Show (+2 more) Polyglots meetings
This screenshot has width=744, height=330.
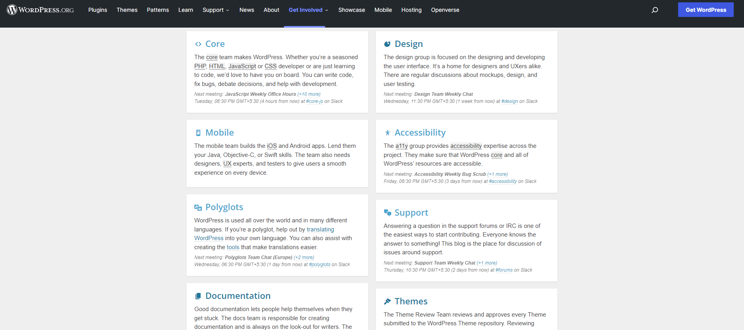(304, 257)
